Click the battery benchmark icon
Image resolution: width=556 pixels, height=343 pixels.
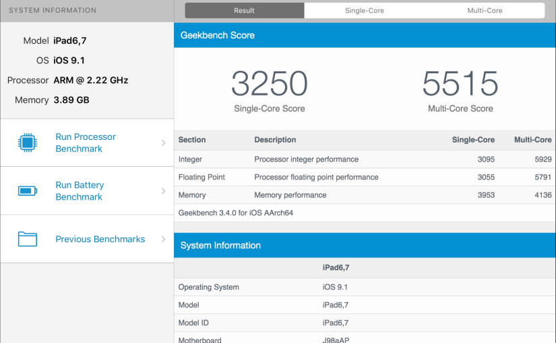pos(28,191)
